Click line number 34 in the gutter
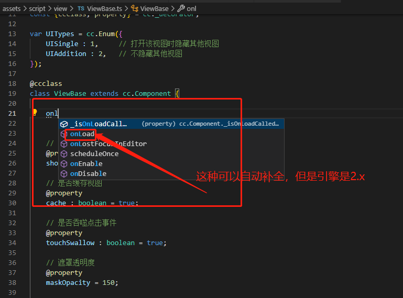Screen dimensions: 403x298 [12, 243]
